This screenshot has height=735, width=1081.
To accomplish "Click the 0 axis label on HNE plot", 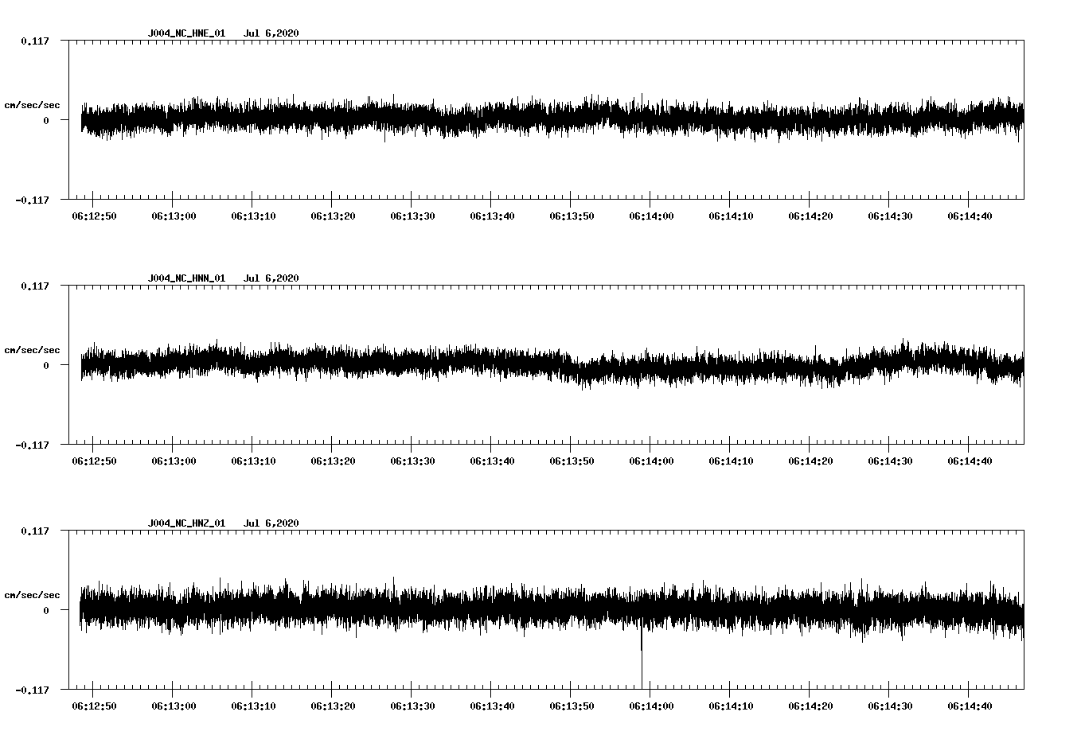I will pos(46,120).
